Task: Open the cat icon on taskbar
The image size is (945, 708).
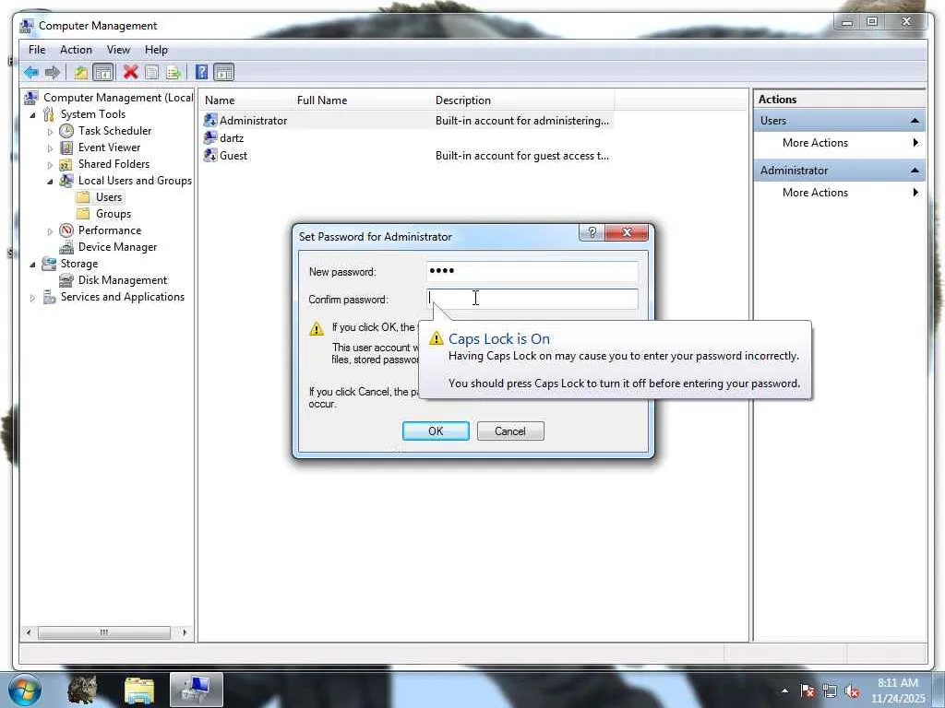Action: [x=82, y=690]
